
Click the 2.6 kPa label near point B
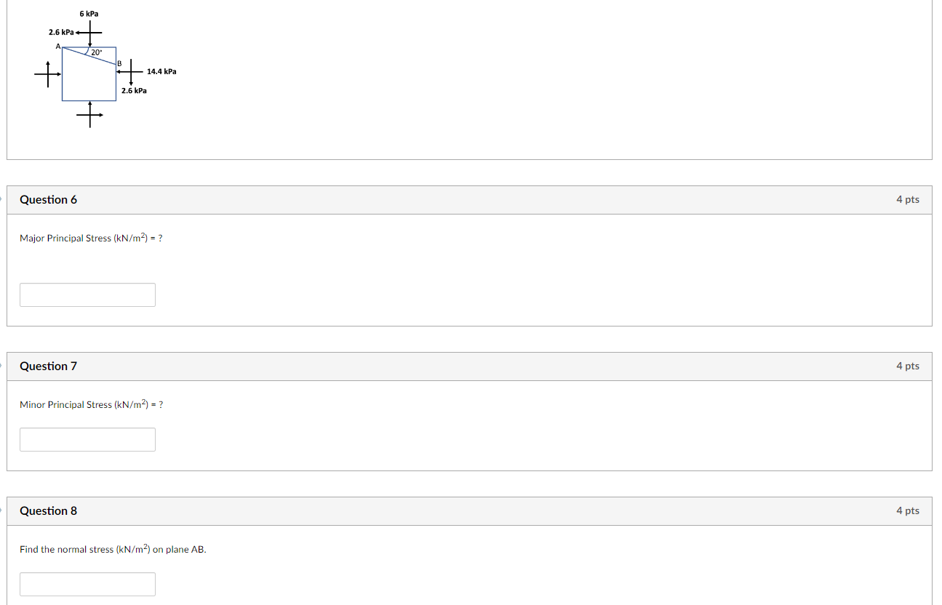tap(135, 90)
